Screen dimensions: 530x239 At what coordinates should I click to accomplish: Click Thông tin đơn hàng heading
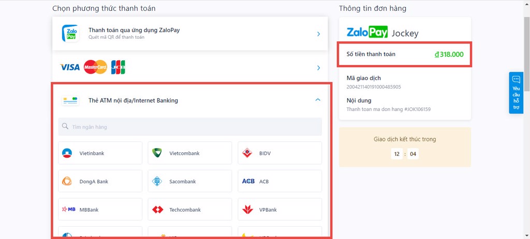(373, 8)
